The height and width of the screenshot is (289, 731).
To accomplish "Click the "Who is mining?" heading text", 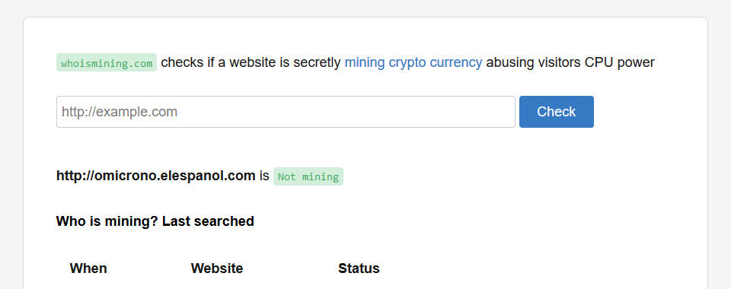I will coord(107,221).
